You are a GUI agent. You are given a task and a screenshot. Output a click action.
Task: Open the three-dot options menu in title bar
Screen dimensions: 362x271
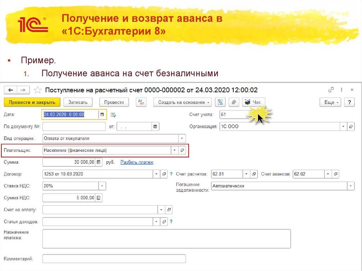coord(341,90)
